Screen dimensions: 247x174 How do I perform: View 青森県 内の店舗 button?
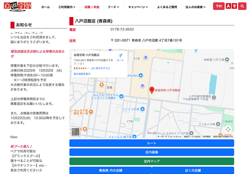pyautogui.click(x=110, y=170)
